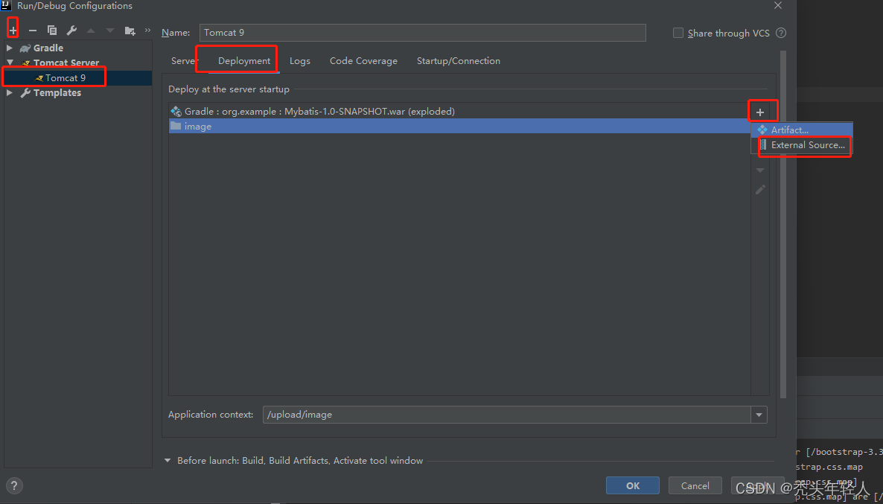Create new configuration folder
The width and height of the screenshot is (883, 504).
[x=130, y=31]
